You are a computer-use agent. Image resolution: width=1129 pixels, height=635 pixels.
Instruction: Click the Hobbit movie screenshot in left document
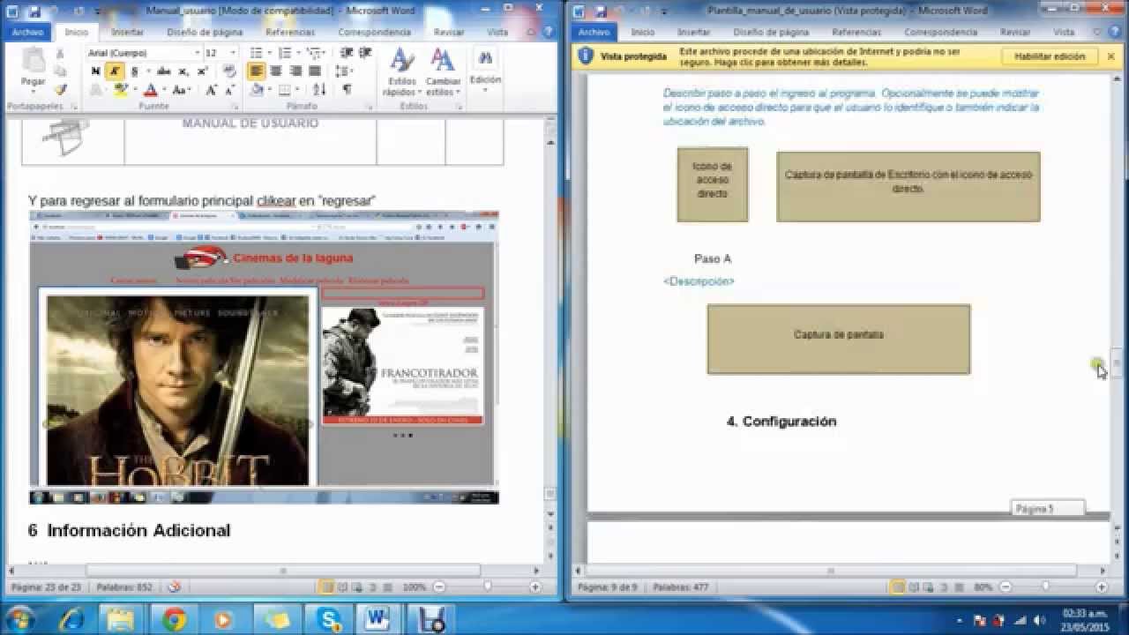click(x=264, y=357)
